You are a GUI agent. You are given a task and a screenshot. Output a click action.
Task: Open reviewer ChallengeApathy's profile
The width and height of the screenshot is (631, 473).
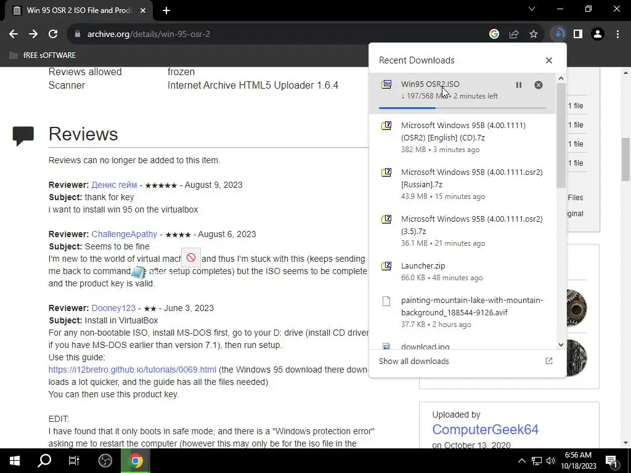click(x=124, y=234)
